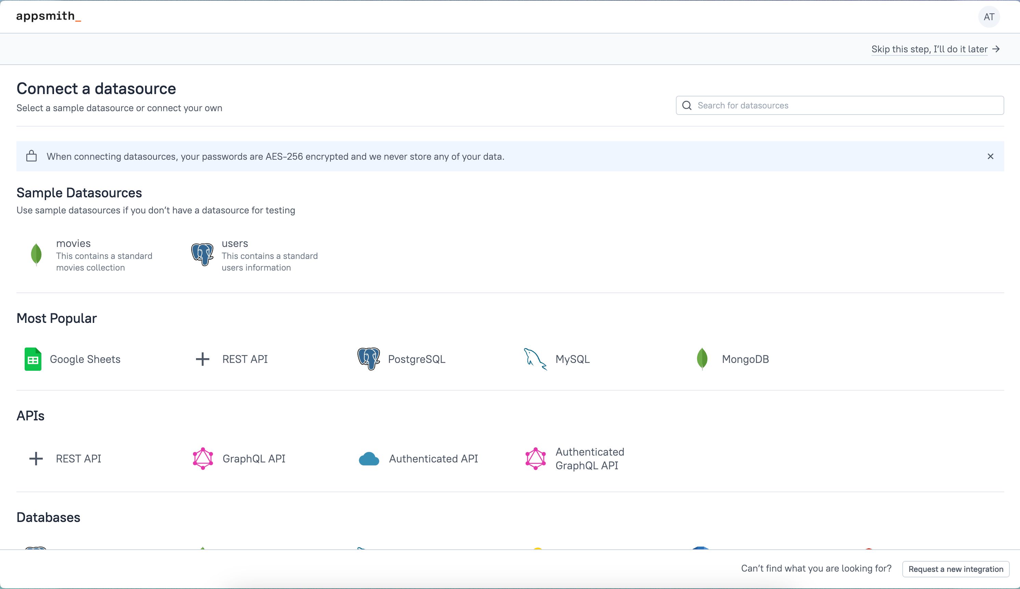This screenshot has width=1020, height=589.
Task: Click the plus icon for REST API in Most Popular
Action: click(x=202, y=359)
